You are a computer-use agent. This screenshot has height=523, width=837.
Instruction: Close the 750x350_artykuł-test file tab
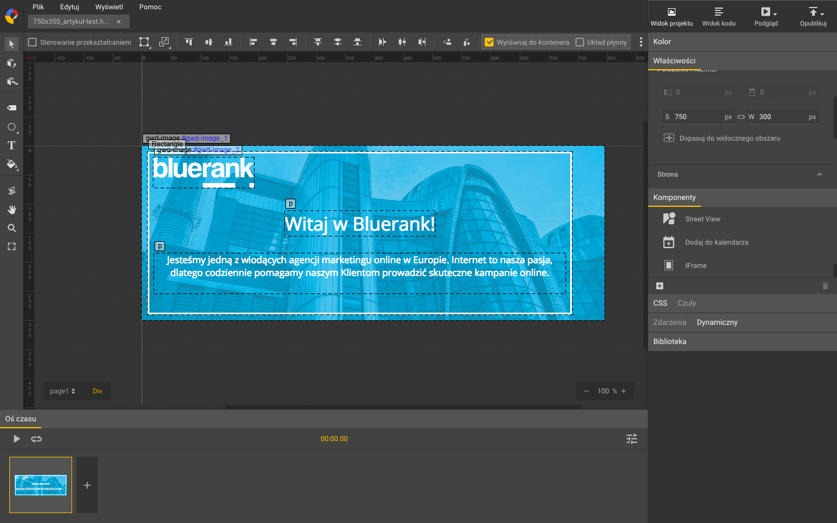pyautogui.click(x=119, y=22)
